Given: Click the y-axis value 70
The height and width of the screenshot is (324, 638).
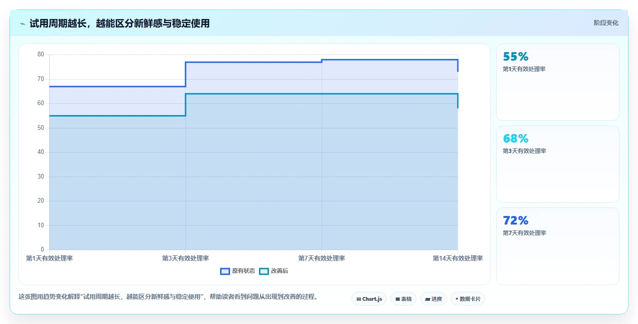Looking at the screenshot, I should click(x=41, y=79).
